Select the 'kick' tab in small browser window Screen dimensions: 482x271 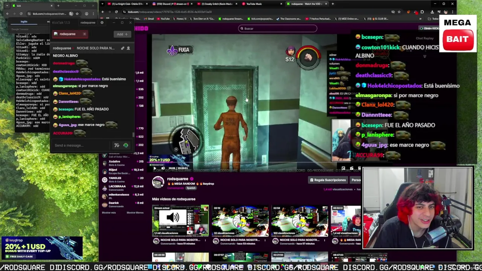[32, 6]
